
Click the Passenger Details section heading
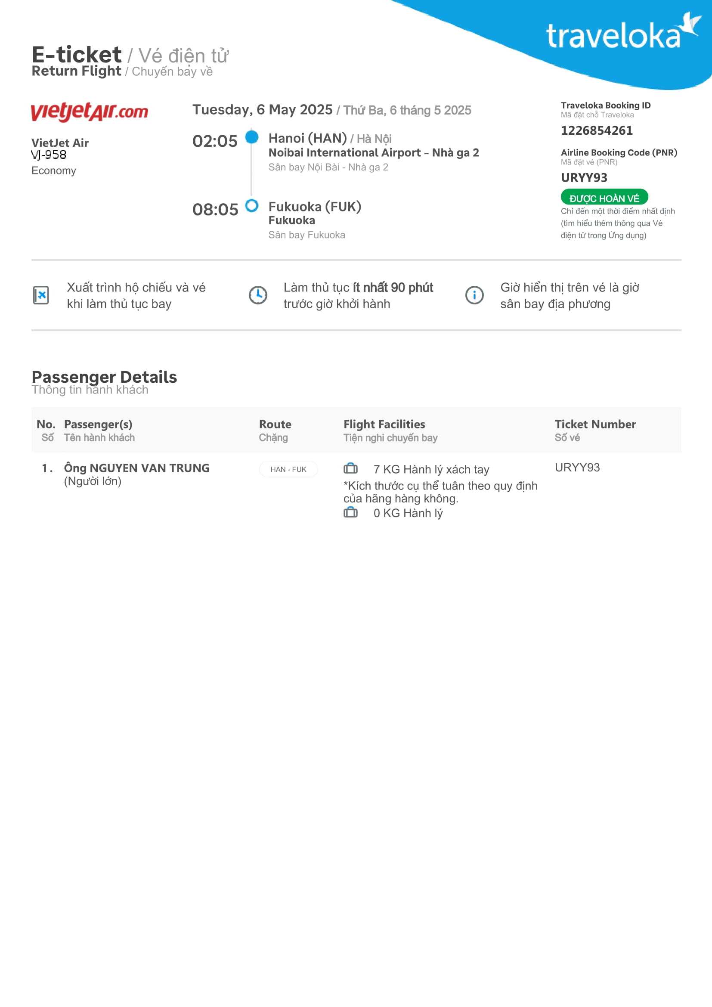[x=104, y=377]
